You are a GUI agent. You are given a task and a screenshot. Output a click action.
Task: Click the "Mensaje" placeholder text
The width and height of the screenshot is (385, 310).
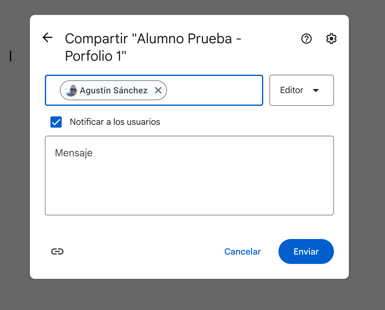point(74,153)
